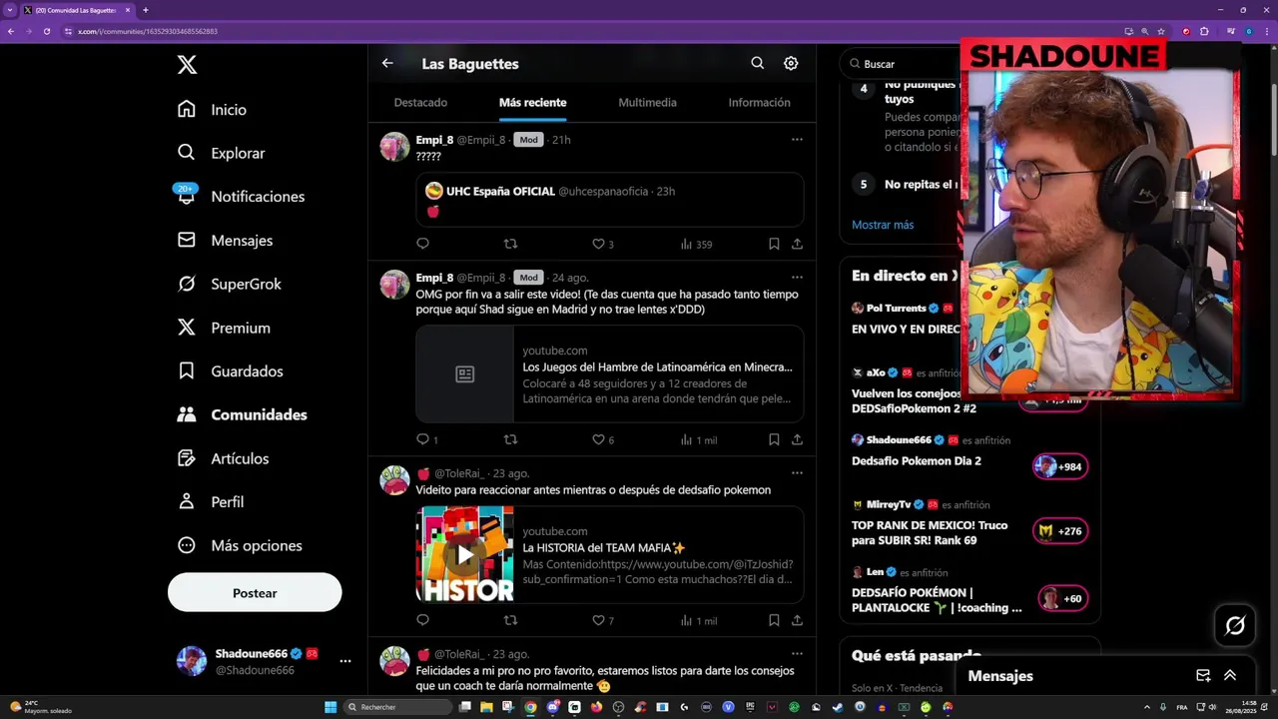Bookmark the Videito para reaccionar post
This screenshot has height=719, width=1278.
pos(774,620)
